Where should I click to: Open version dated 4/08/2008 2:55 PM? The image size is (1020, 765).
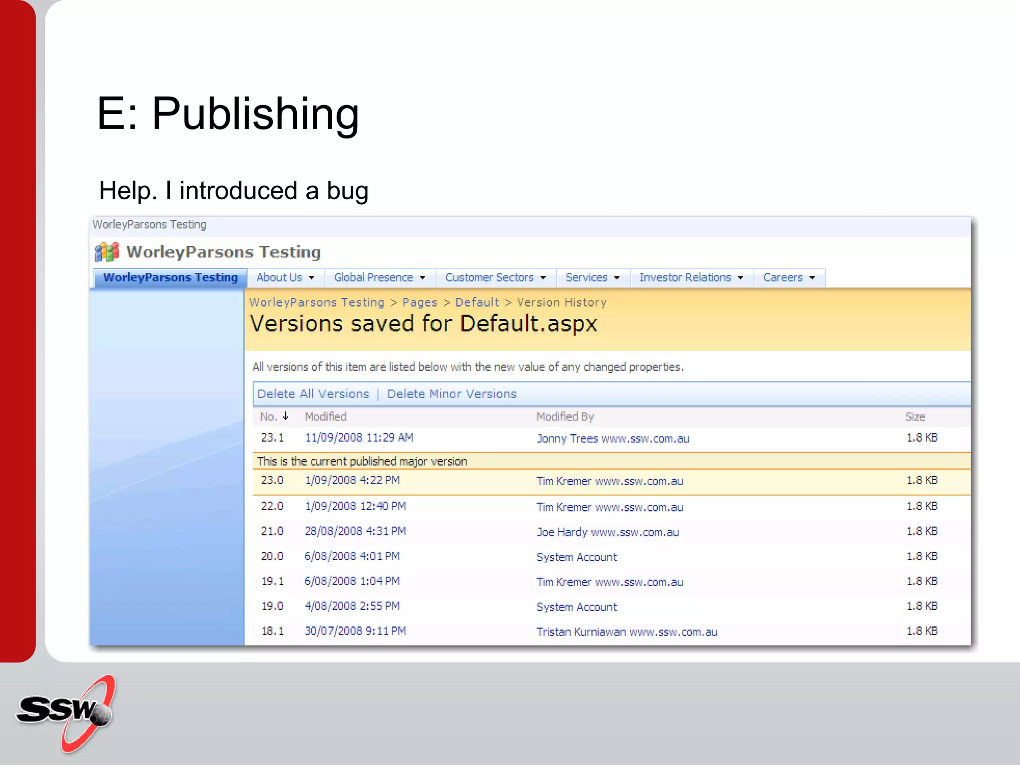[352, 606]
